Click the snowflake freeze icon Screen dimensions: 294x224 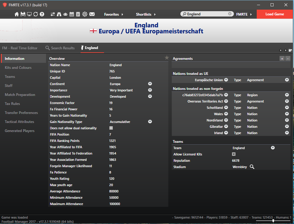point(85,14)
